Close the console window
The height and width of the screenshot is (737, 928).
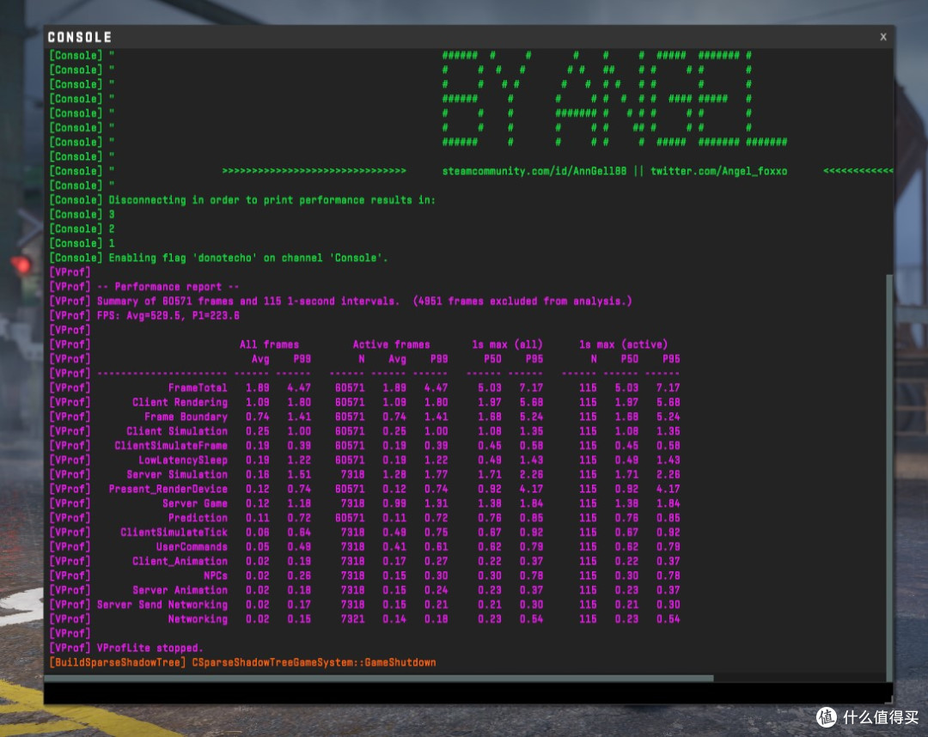(x=883, y=37)
